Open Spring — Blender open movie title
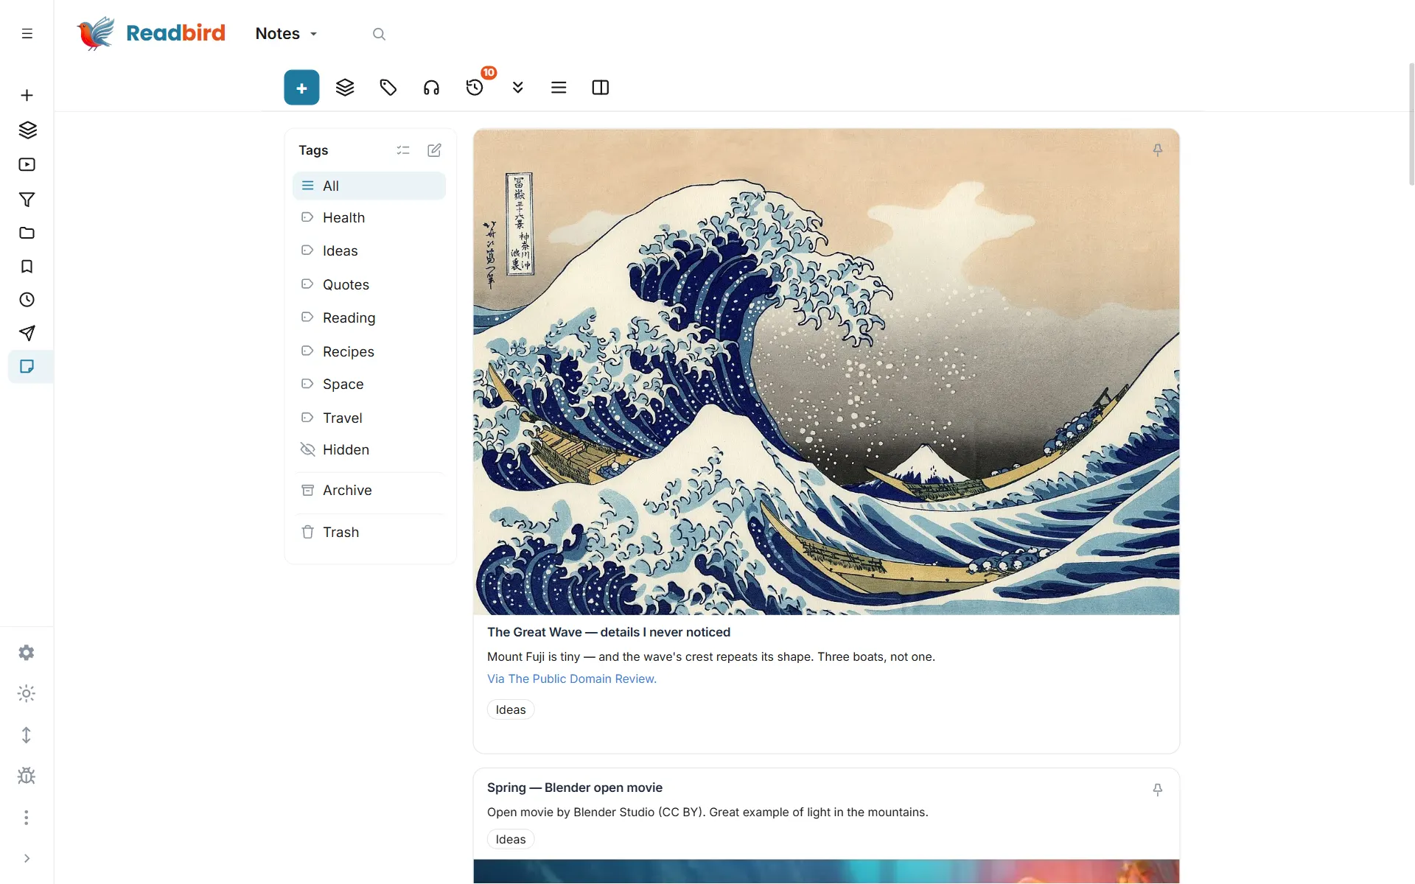1415x884 pixels. point(575,788)
